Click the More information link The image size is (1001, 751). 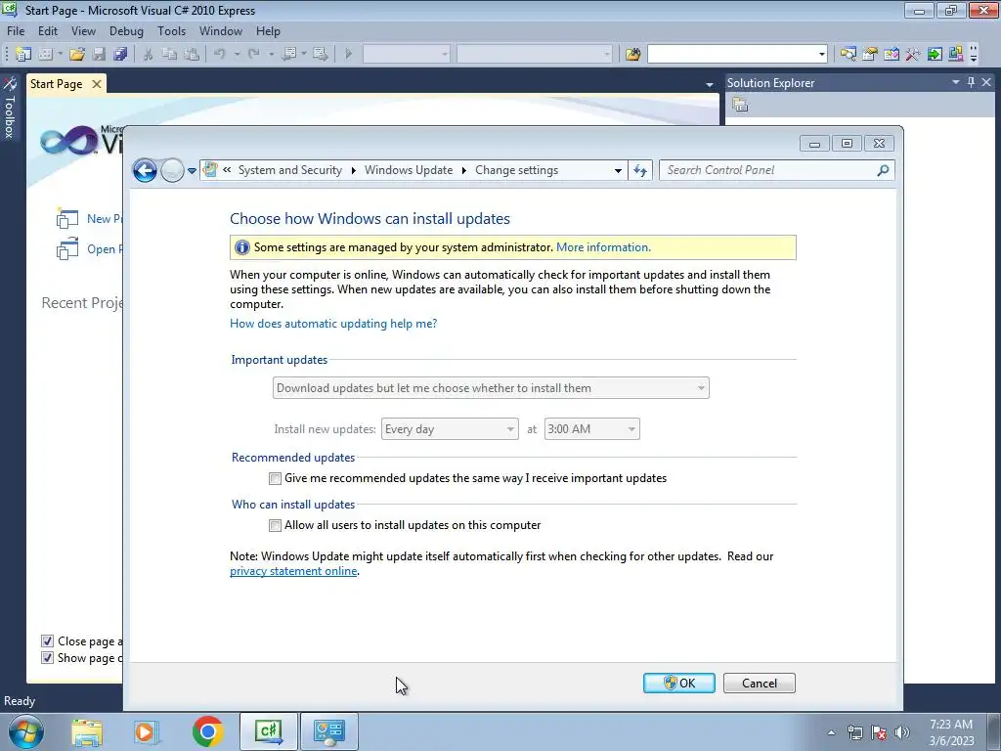point(603,247)
